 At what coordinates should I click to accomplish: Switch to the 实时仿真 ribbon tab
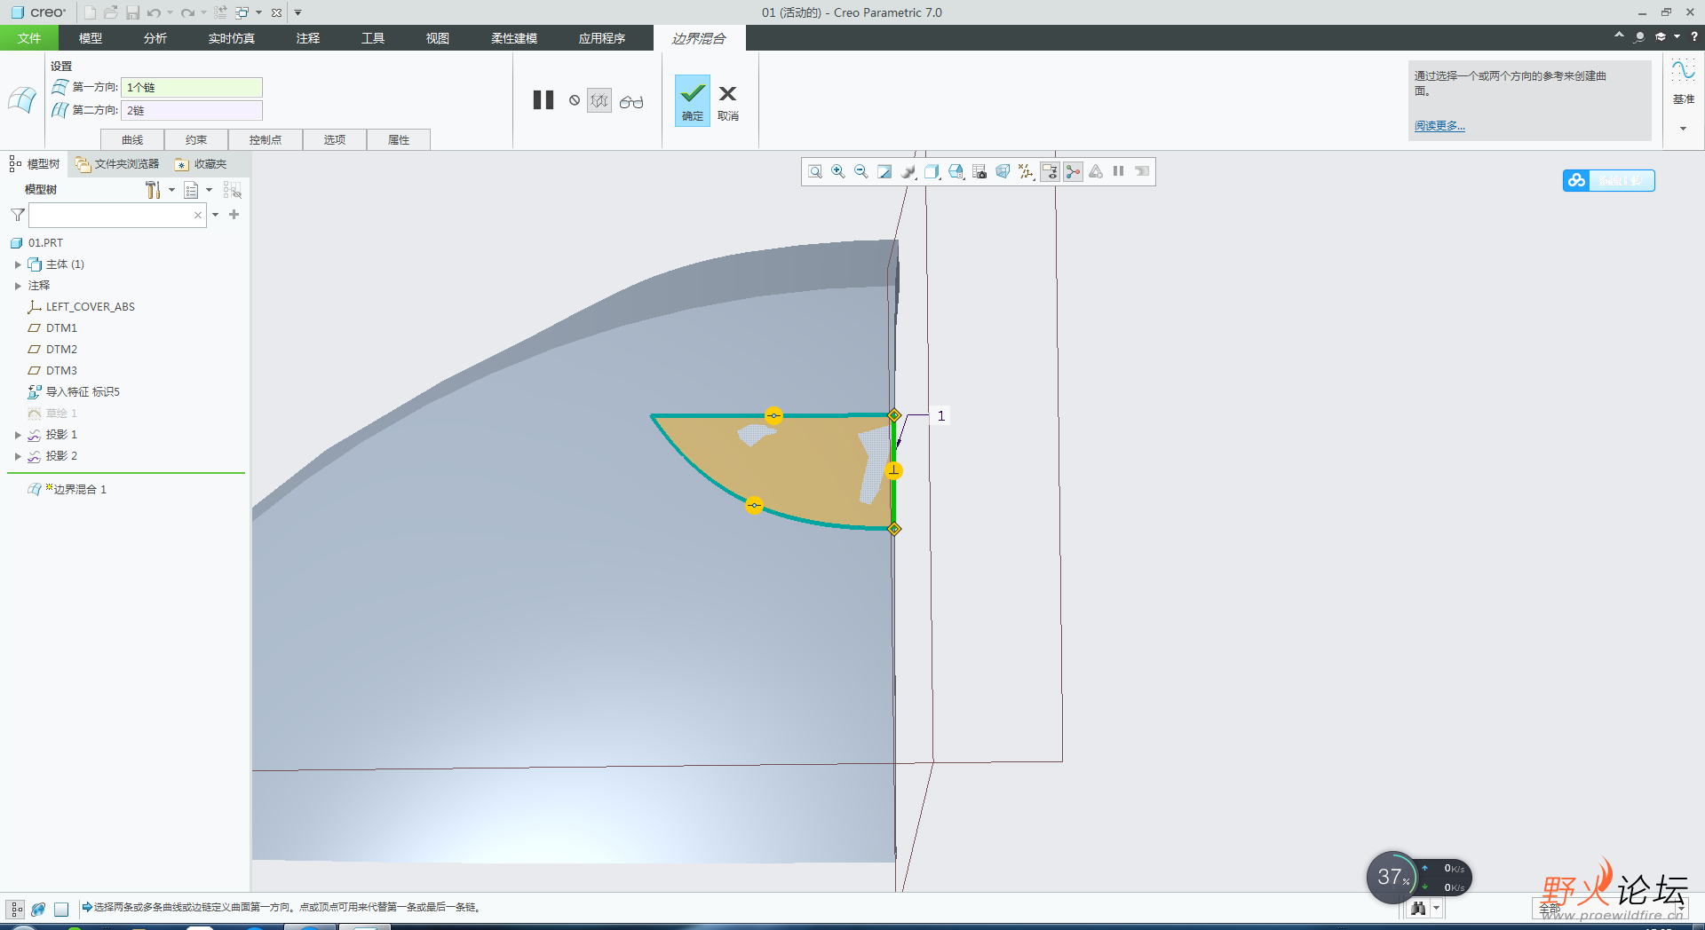tap(232, 38)
